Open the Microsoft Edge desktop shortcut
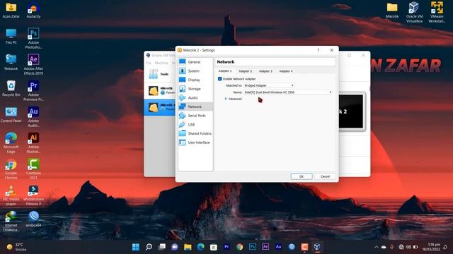The height and width of the screenshot is (254, 453). tap(11, 143)
